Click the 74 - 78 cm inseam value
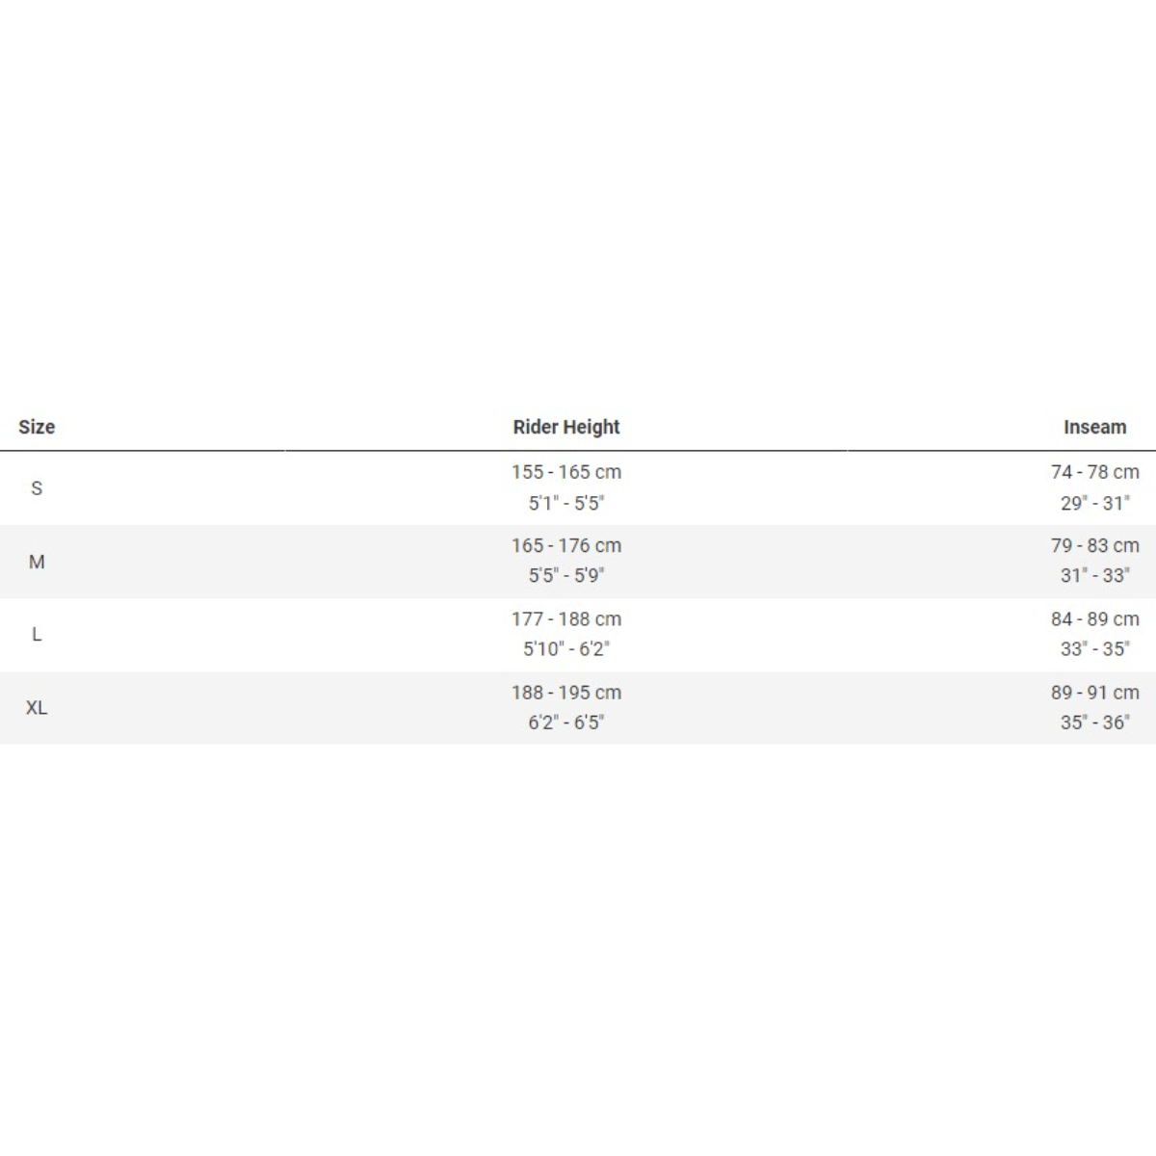The width and height of the screenshot is (1156, 1156). [1094, 472]
